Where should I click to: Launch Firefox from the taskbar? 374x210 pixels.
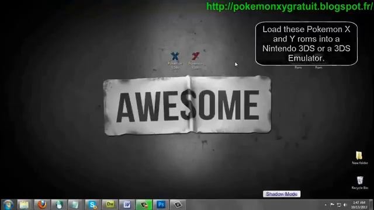[x=42, y=205]
